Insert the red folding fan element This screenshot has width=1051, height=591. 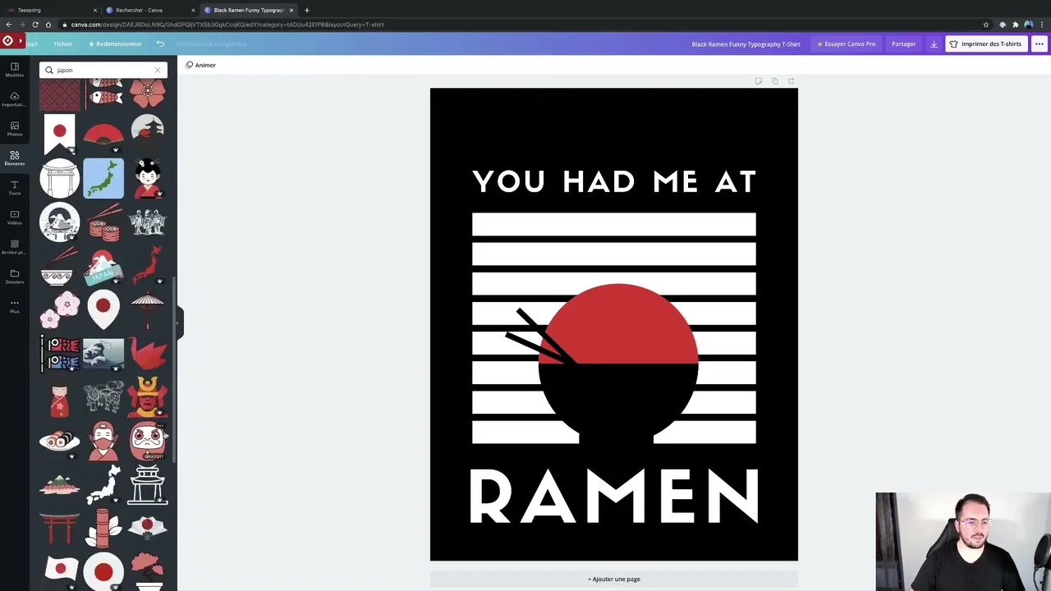(103, 135)
